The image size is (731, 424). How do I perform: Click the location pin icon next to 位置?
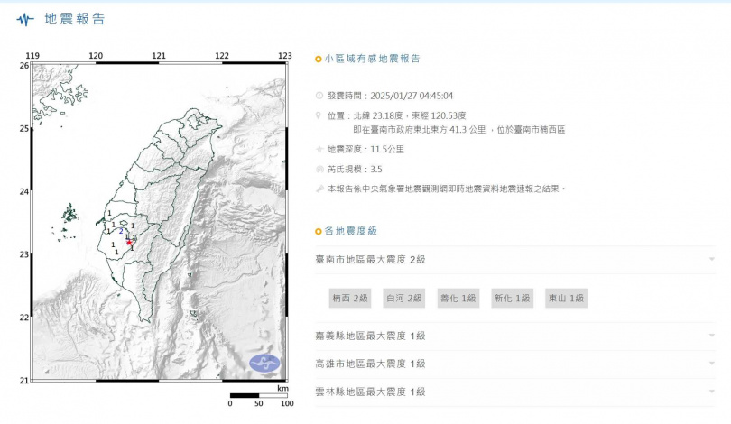[x=319, y=115]
